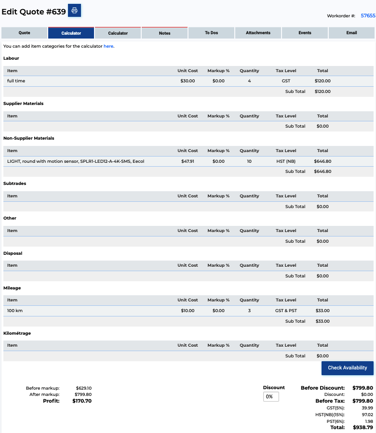Select the highlighted blue Calculator tab
376x433 pixels.
71,33
